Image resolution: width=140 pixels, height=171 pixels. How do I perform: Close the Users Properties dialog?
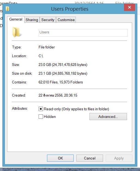pyautogui.click(x=129, y=7)
